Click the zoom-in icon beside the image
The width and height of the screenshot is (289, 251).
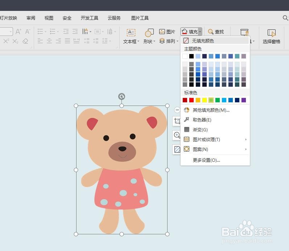point(177,135)
